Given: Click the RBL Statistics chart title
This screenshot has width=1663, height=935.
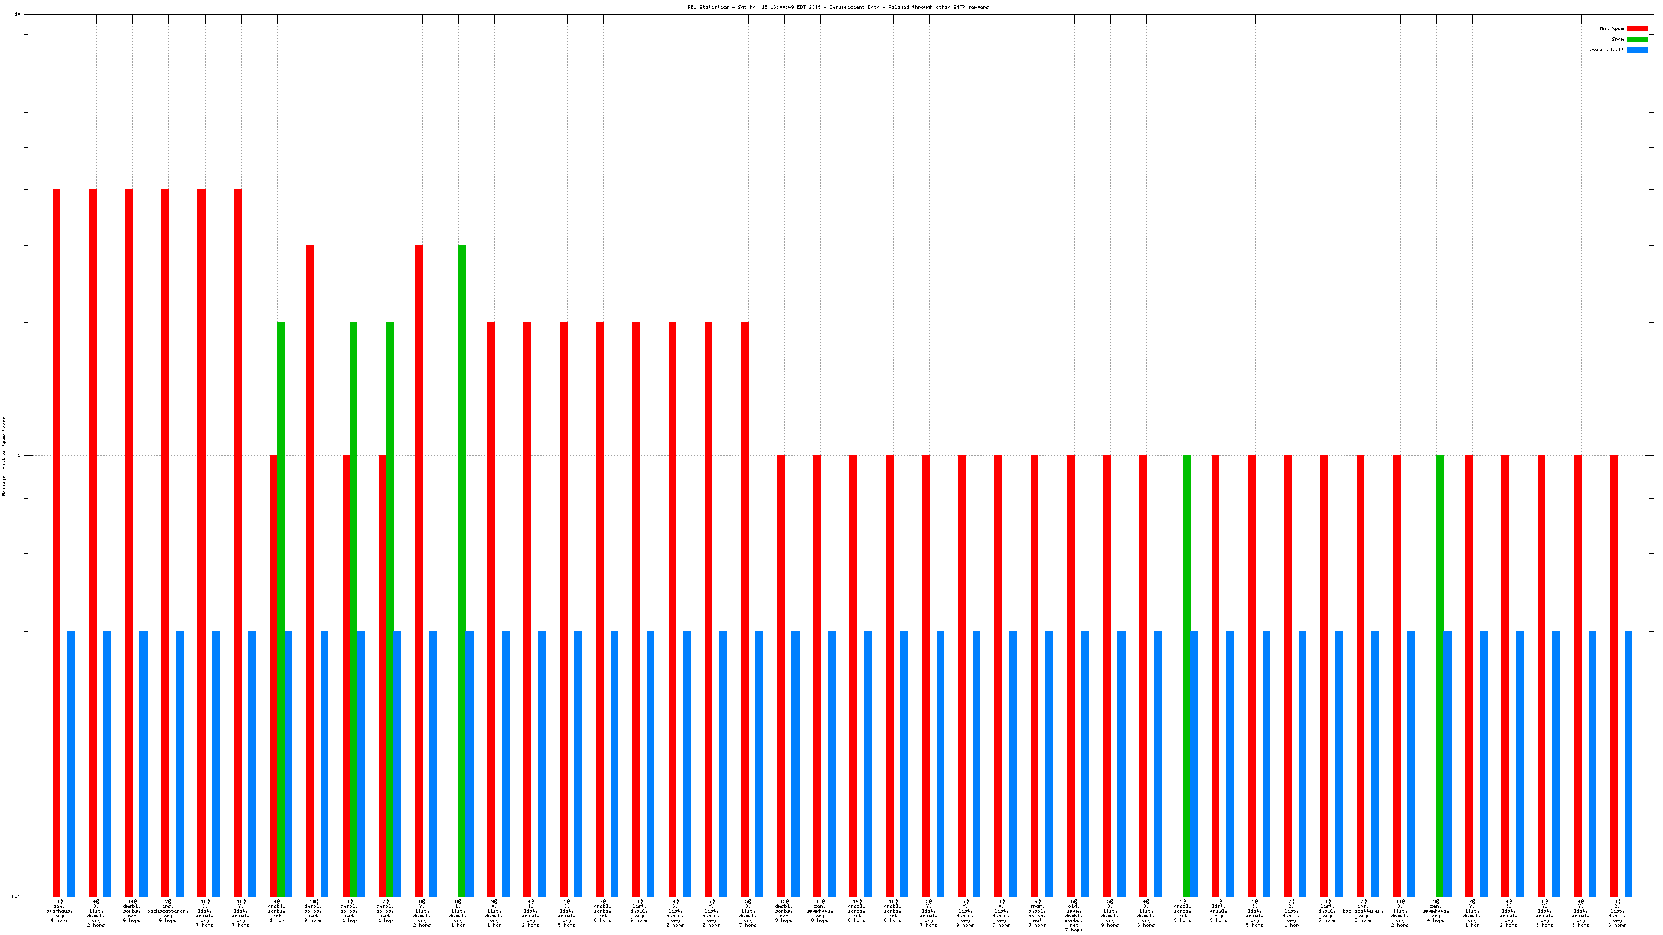Looking at the screenshot, I should pos(837,7).
